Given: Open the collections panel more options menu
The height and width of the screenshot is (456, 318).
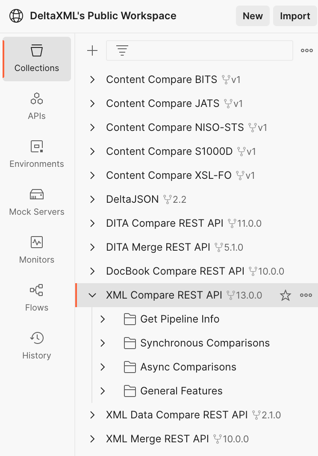Looking at the screenshot, I should pyautogui.click(x=306, y=51).
